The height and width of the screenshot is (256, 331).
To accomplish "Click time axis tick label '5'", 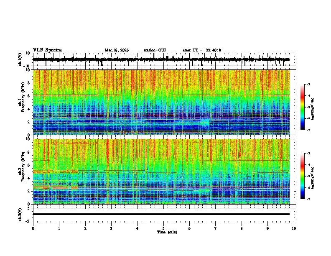I will coord(163,228).
